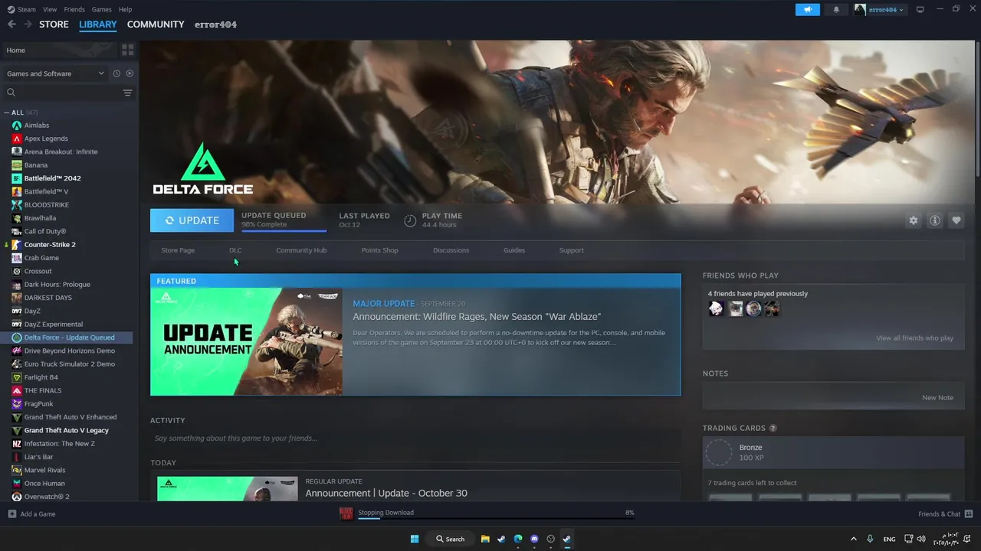Image resolution: width=981 pixels, height=551 pixels.
Task: Open the Discussions link
Action: [x=451, y=250]
